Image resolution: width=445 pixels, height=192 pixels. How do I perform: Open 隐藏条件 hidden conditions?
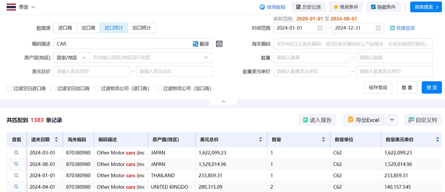383,7
